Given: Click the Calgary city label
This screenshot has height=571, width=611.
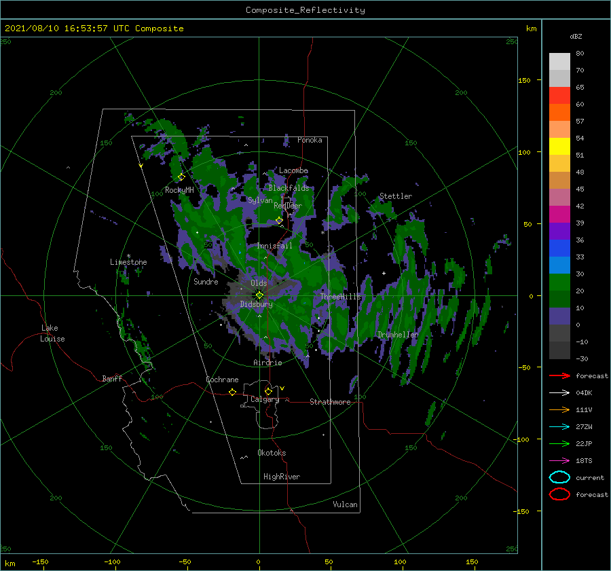Looking at the screenshot, I should click(265, 399).
